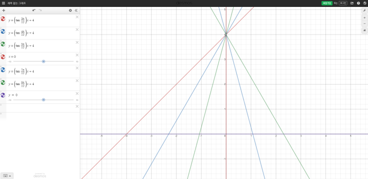The width and height of the screenshot is (368, 179).
Task: Open the hamburger menu of saved graphs
Action: point(3,3)
